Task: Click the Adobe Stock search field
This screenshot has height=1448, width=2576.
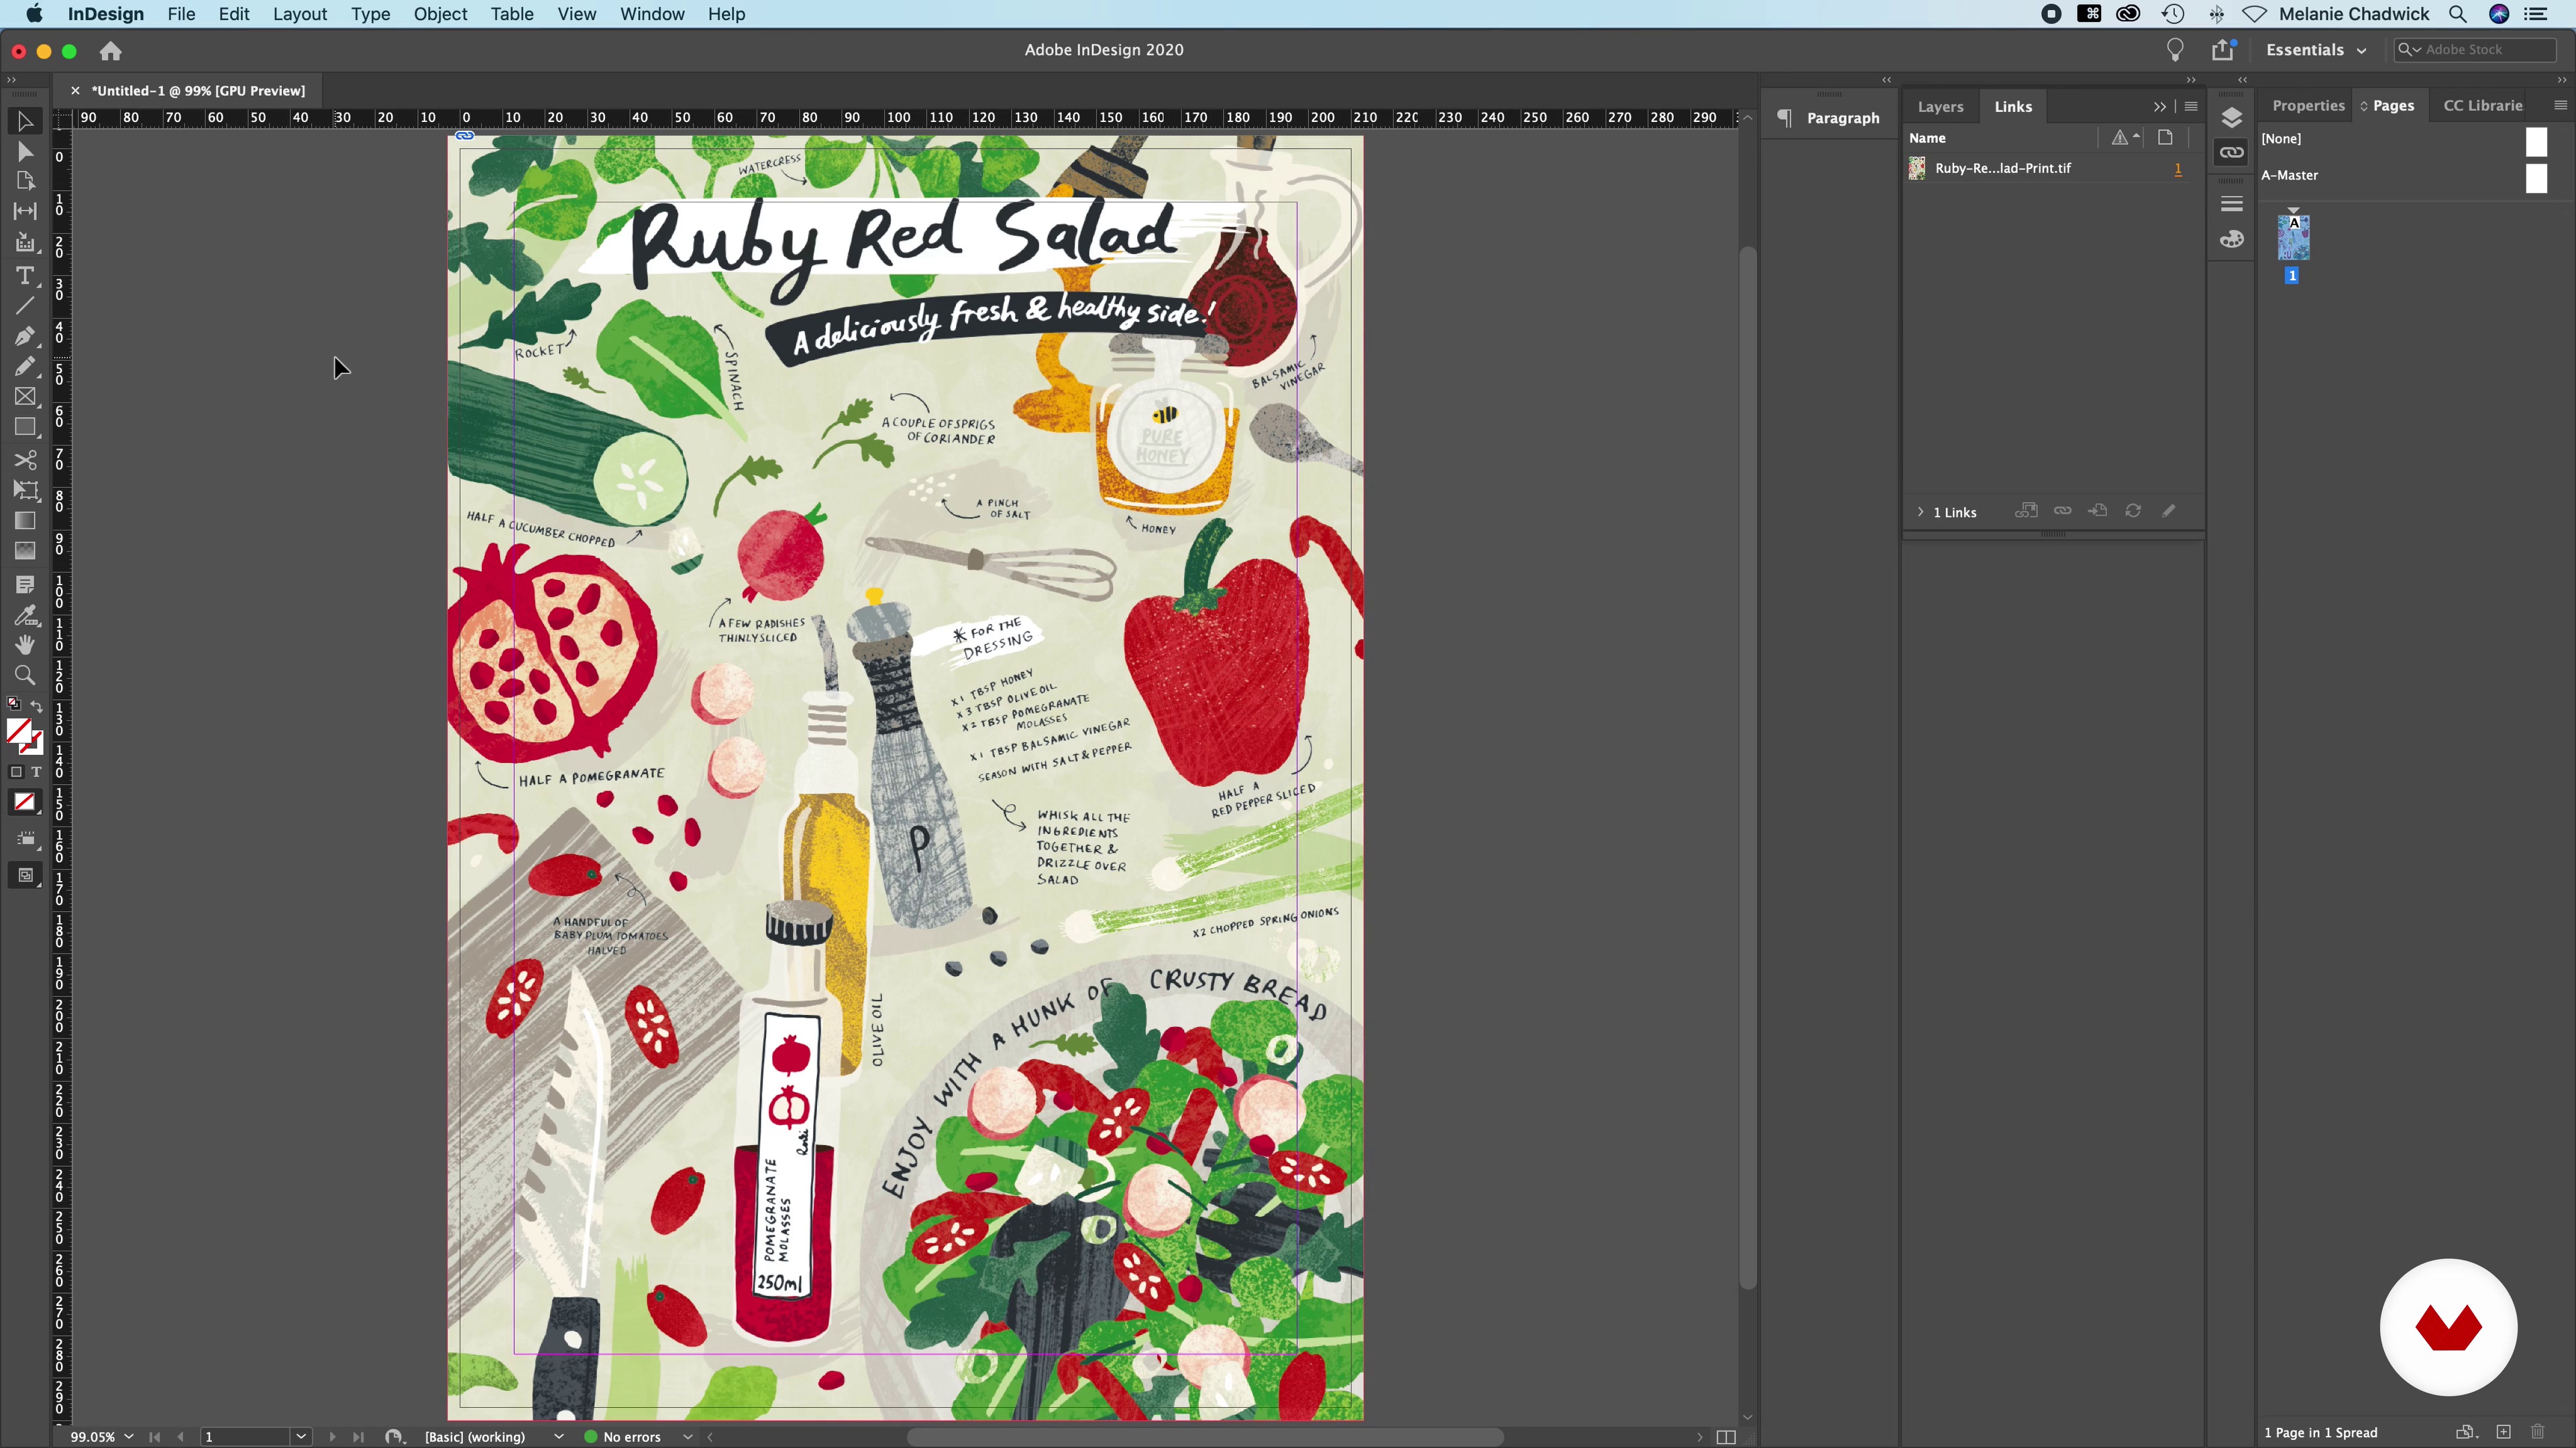Action: [2475, 50]
